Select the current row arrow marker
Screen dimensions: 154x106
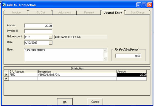click(x=6, y=75)
